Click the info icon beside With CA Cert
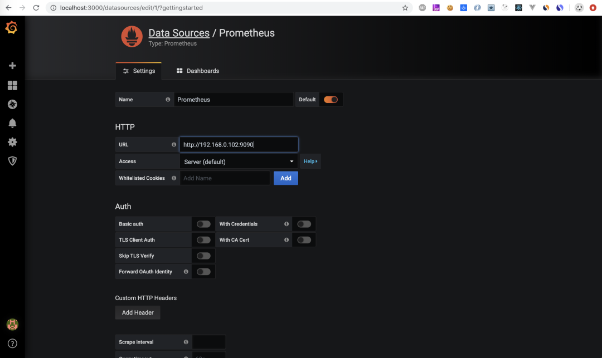This screenshot has width=602, height=358. (287, 239)
